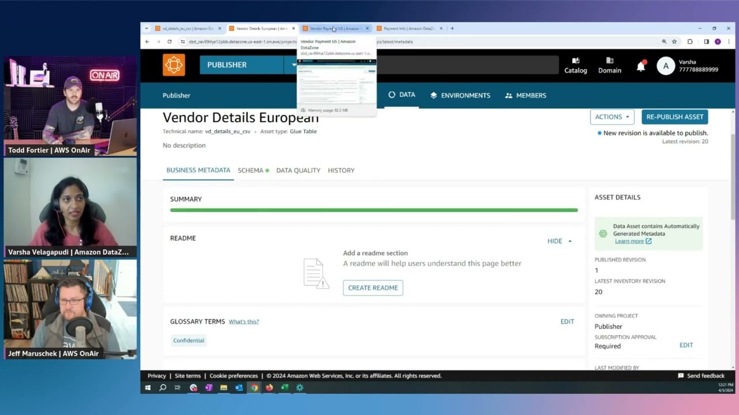Click EDIT for glossary terms
The height and width of the screenshot is (415, 739).
(568, 322)
